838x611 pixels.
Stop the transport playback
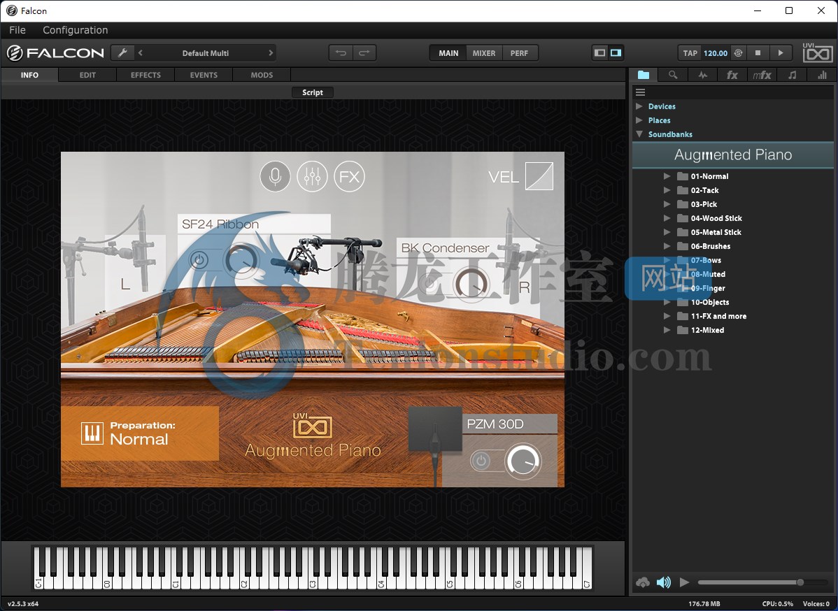[758, 53]
